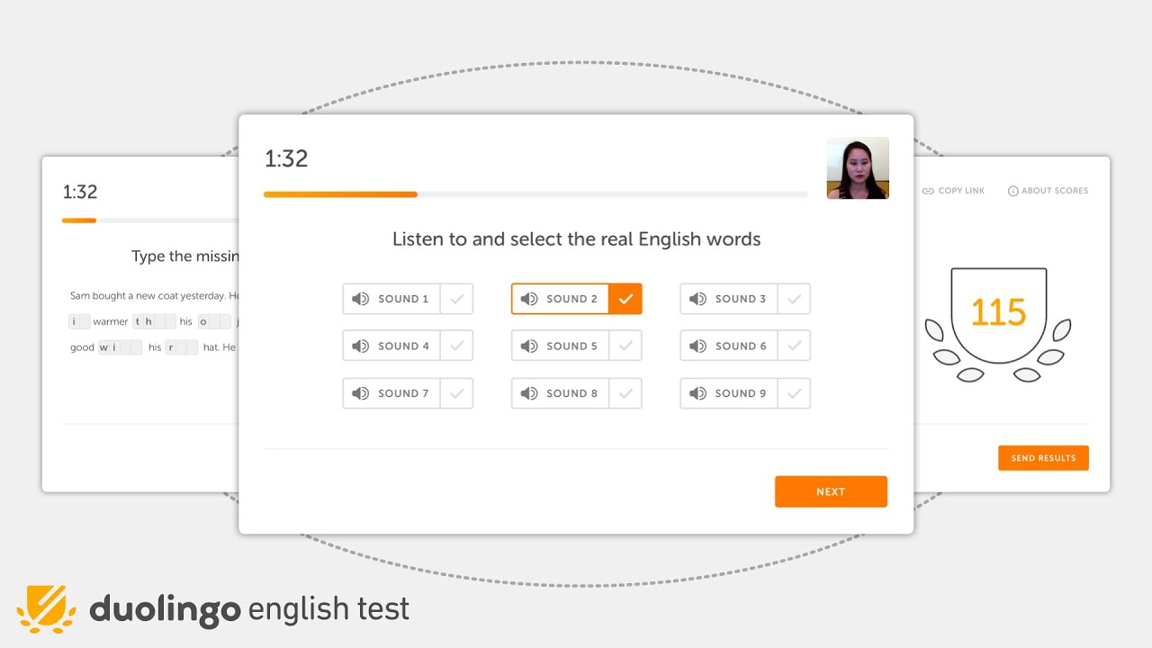Check the Sound 5 checkmark box
Viewport: 1152px width, 648px height.
pyautogui.click(x=625, y=346)
